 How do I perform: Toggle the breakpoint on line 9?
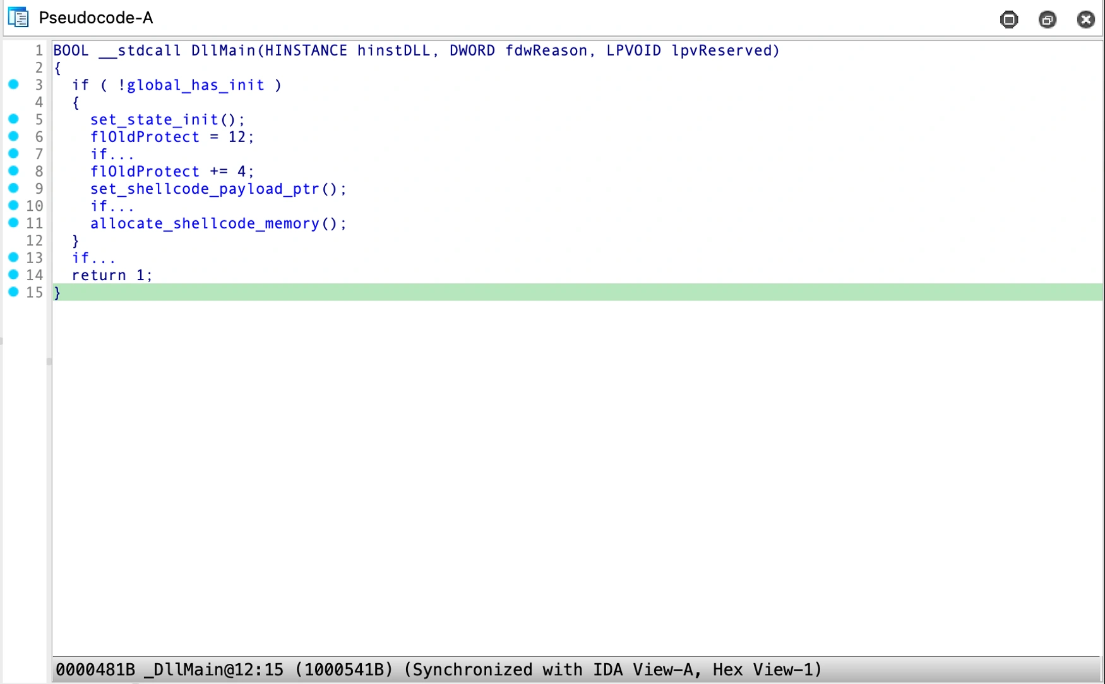tap(13, 187)
